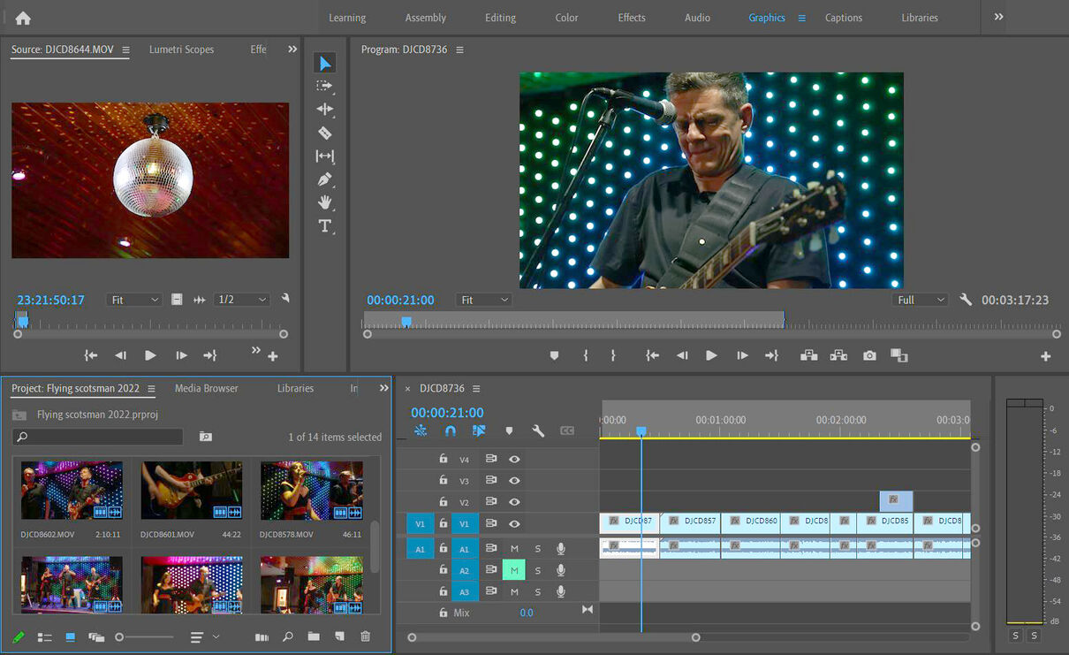1069x655 pixels.
Task: Export a frame with the camera icon
Action: [x=868, y=355]
